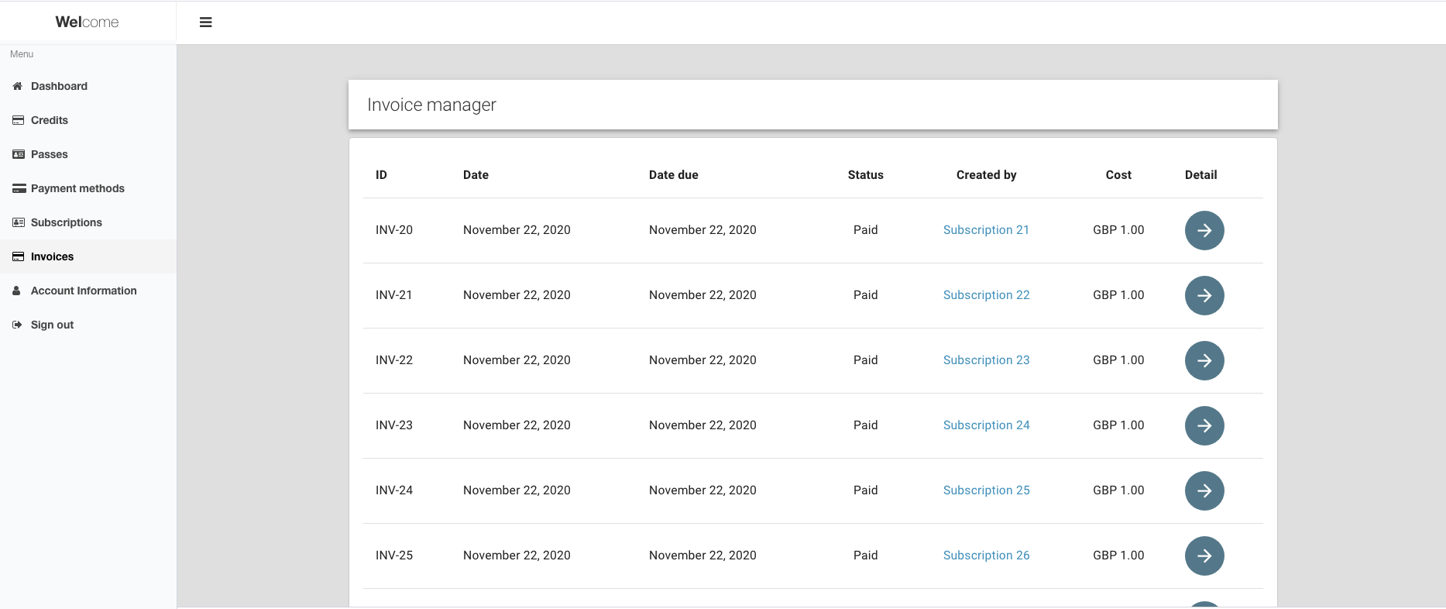This screenshot has width=1446, height=609.
Task: Click GBP 1.00 cost of INV-24
Action: (x=1118, y=490)
